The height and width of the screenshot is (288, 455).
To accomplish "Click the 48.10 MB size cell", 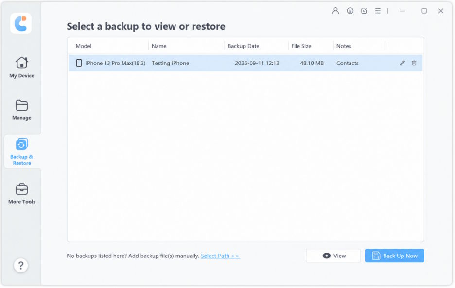I will click(x=312, y=63).
